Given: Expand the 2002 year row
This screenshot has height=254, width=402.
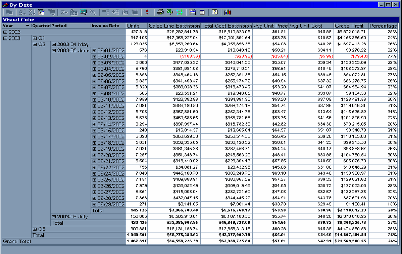Looking at the screenshot, I should pyautogui.click(x=5, y=32).
